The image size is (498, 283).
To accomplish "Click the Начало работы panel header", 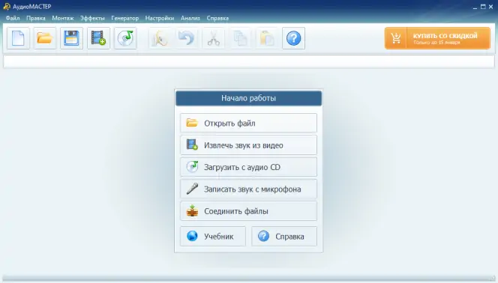I will click(x=249, y=98).
